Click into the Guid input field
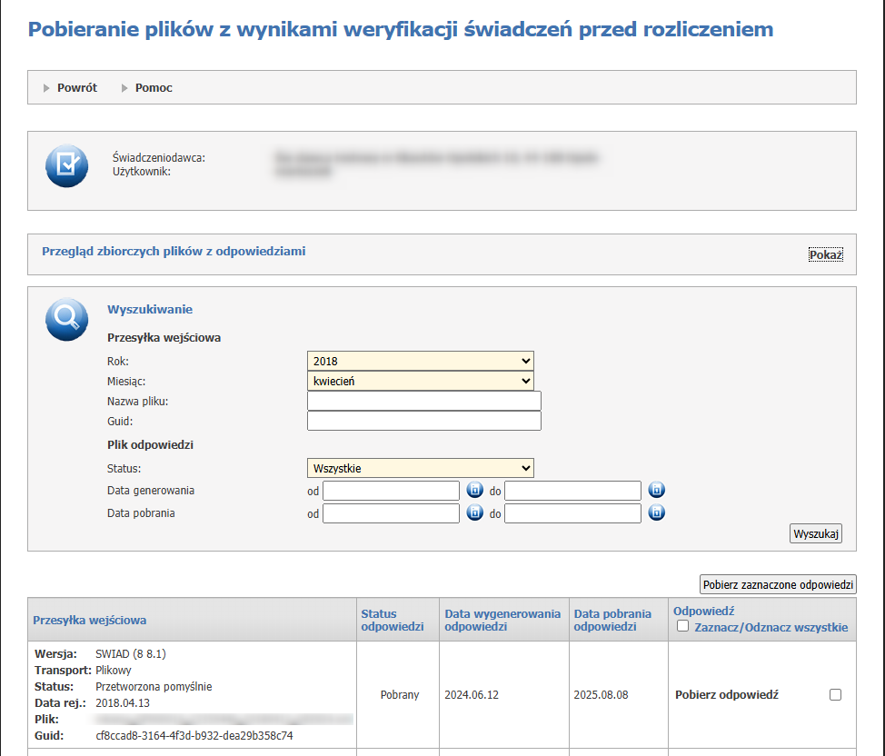Viewport: 885px width, 756px height. (424, 422)
